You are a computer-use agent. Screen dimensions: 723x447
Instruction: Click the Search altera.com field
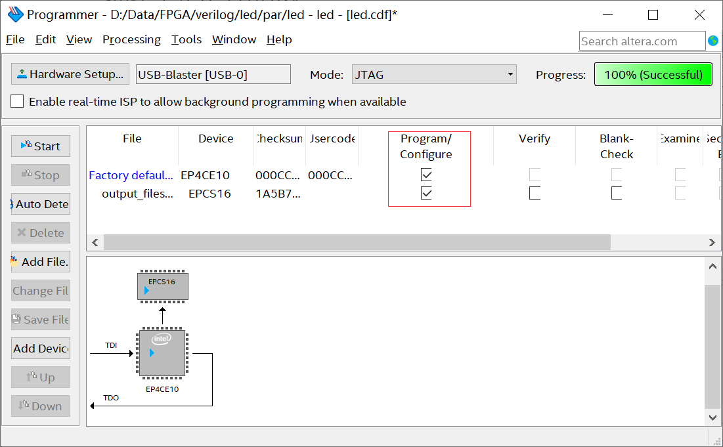642,41
